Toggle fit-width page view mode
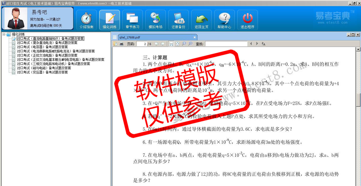The height and width of the screenshot is (186, 361). pyautogui.click(x=171, y=44)
